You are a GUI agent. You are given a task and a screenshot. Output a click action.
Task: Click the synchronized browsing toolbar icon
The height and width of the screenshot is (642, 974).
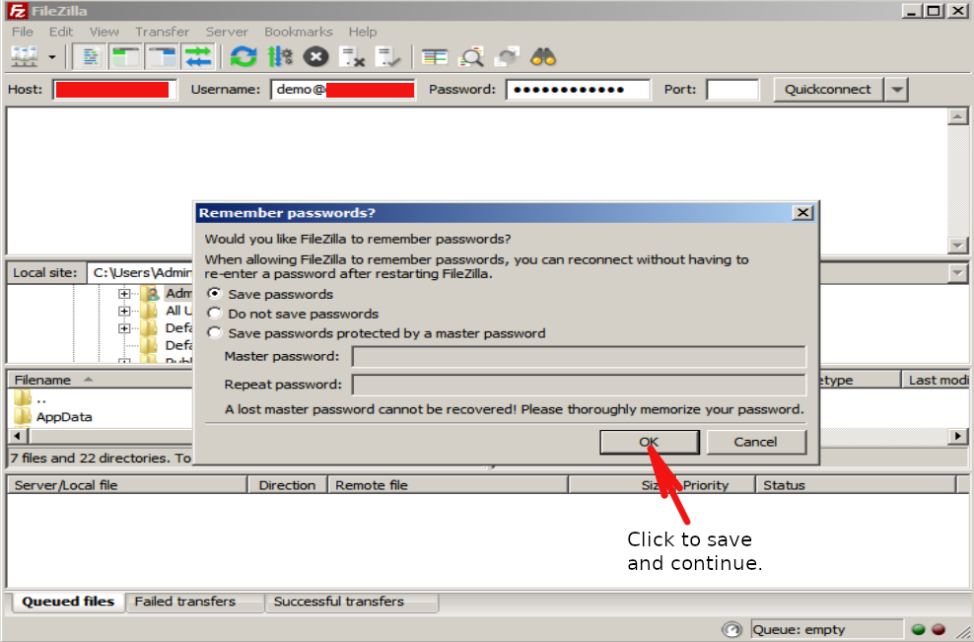click(507, 57)
